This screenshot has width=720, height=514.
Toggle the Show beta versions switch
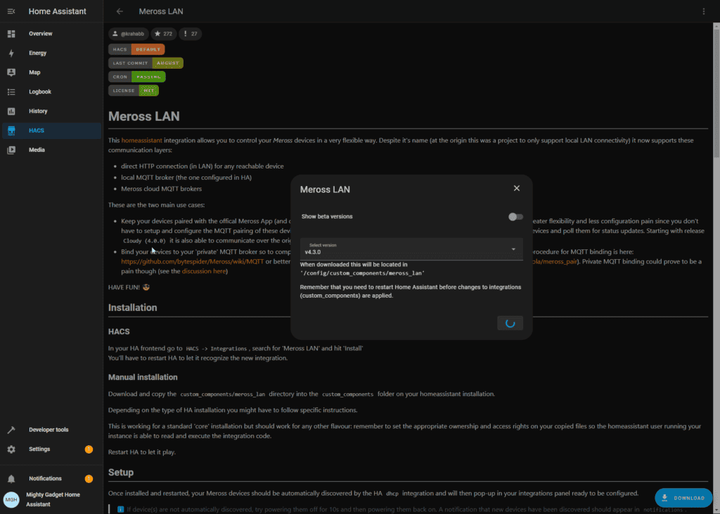(x=516, y=216)
